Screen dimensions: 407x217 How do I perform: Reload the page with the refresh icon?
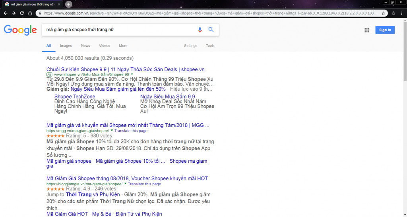pos(22,13)
